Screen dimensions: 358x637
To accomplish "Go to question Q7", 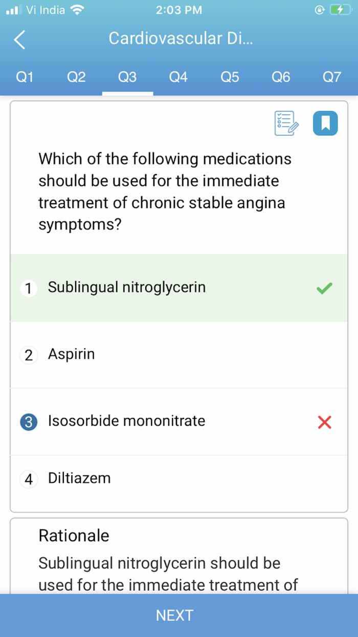I will [x=332, y=77].
